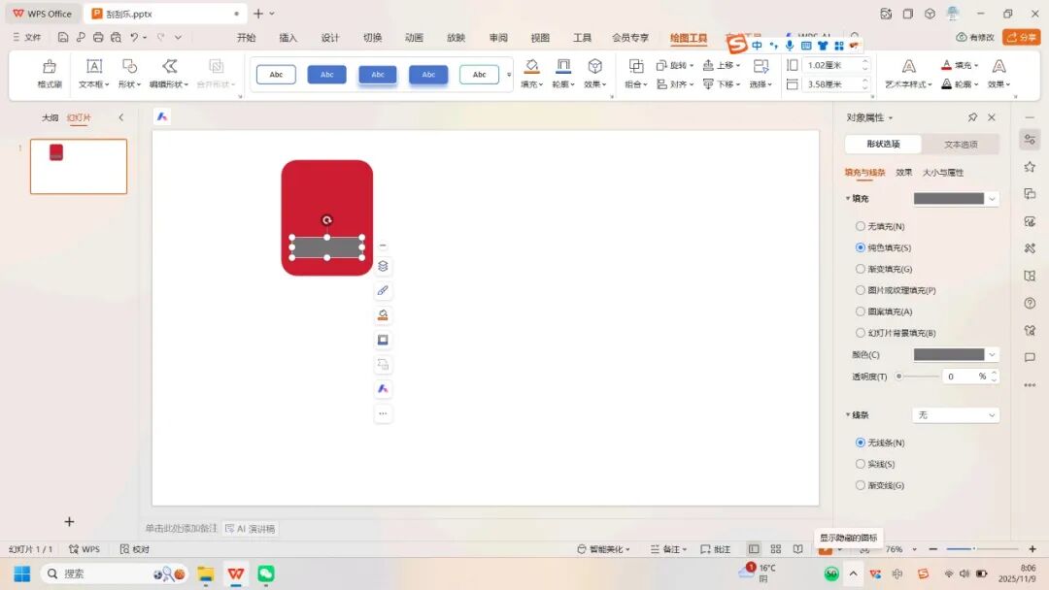
Task: Open the 线条 line style dropdown
Action: 955,414
